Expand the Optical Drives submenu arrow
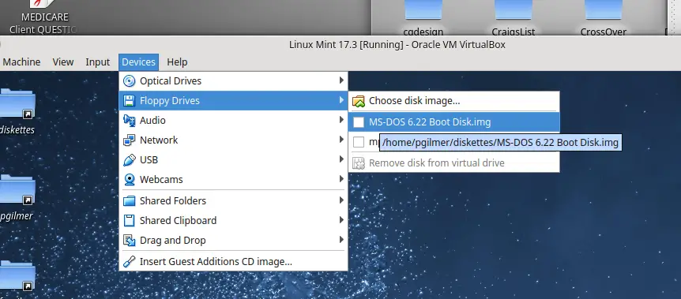 point(341,80)
